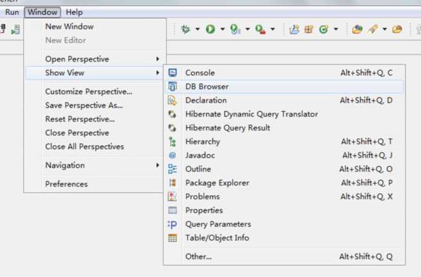Open the Debug button dropdown arrow
Screen dimensions: 421x277
198,29
